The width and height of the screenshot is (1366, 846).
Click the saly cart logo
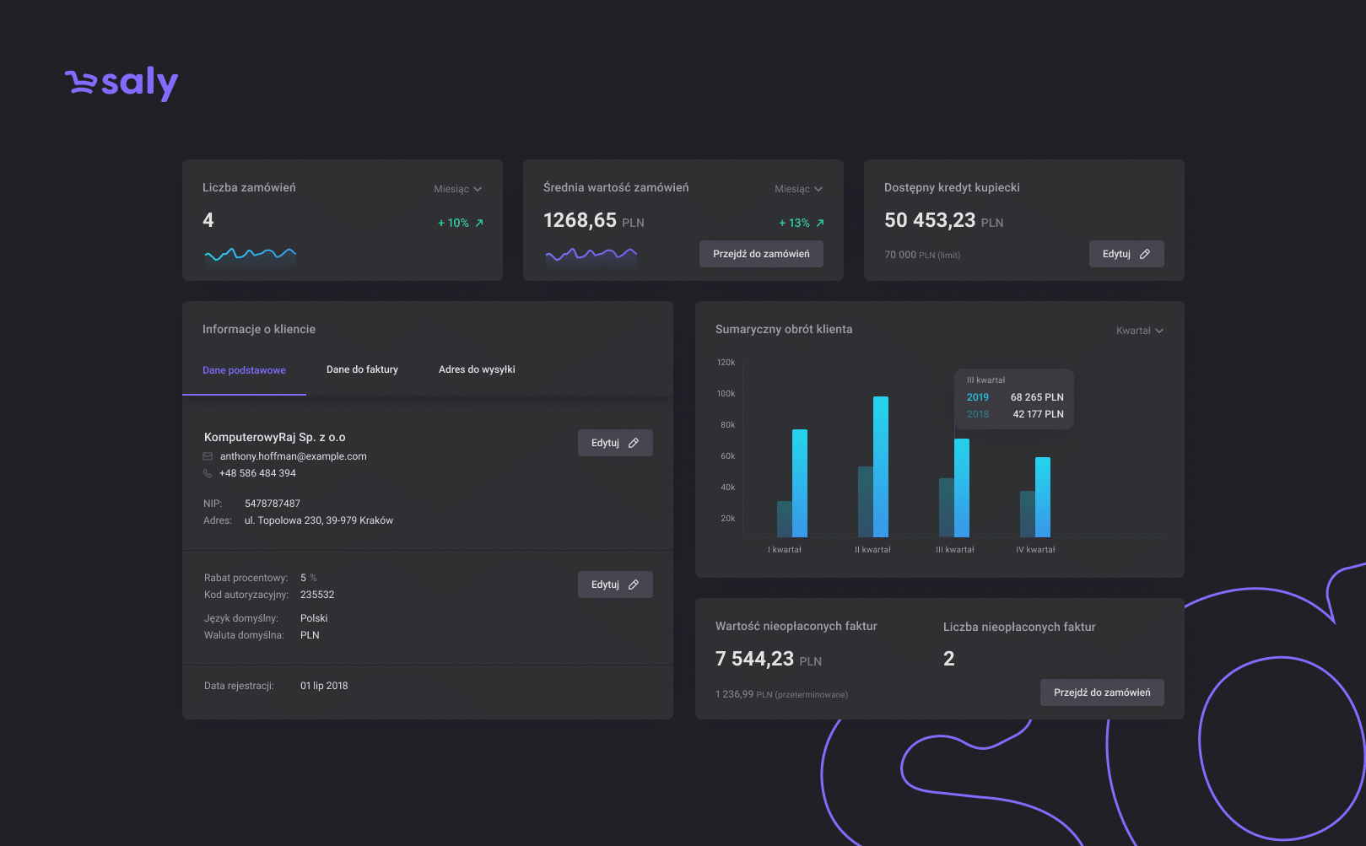(x=121, y=83)
